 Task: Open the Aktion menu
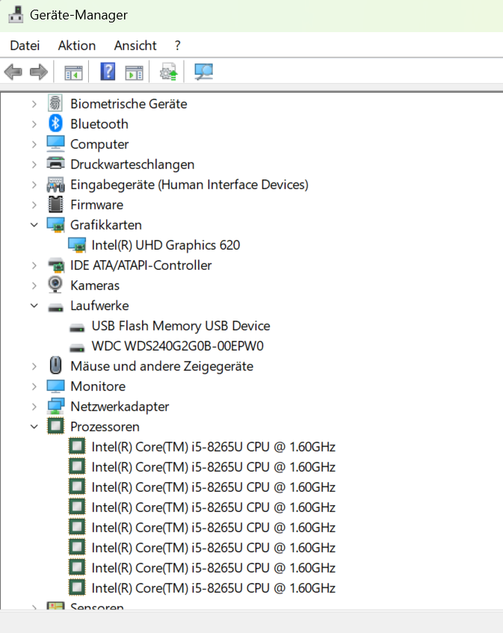pyautogui.click(x=77, y=46)
